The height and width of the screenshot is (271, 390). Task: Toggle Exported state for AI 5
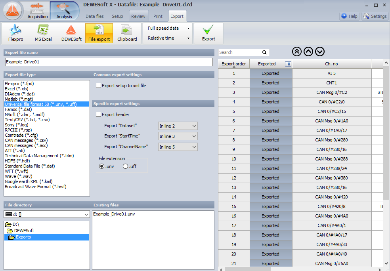(x=271, y=73)
